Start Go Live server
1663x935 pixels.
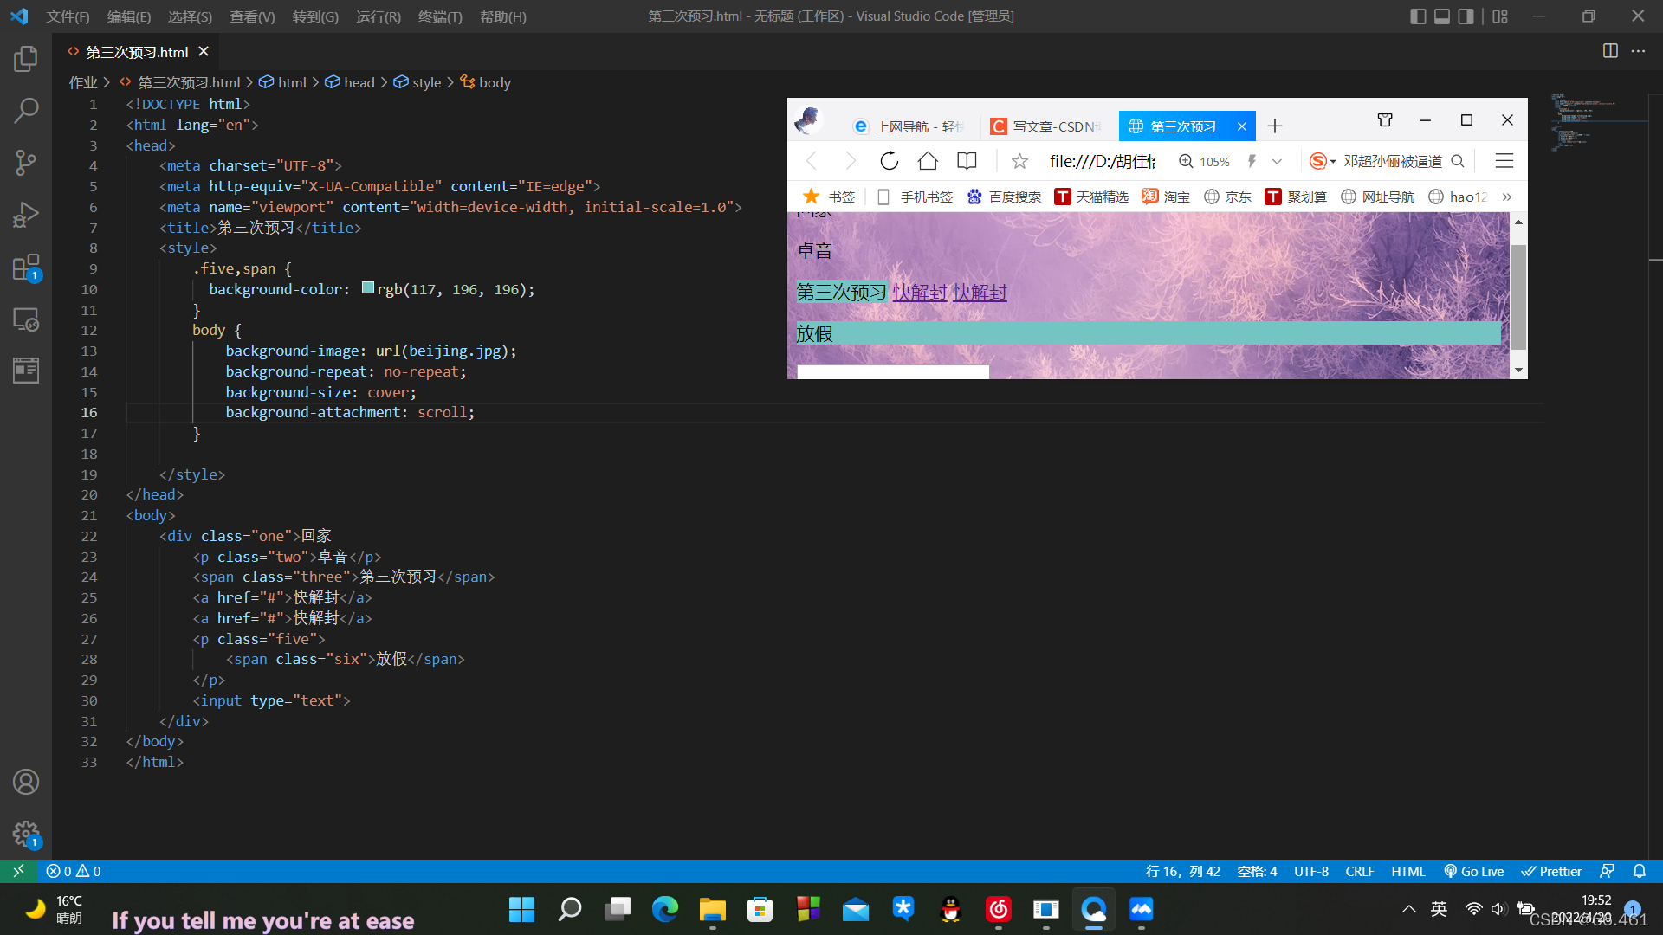click(x=1473, y=871)
